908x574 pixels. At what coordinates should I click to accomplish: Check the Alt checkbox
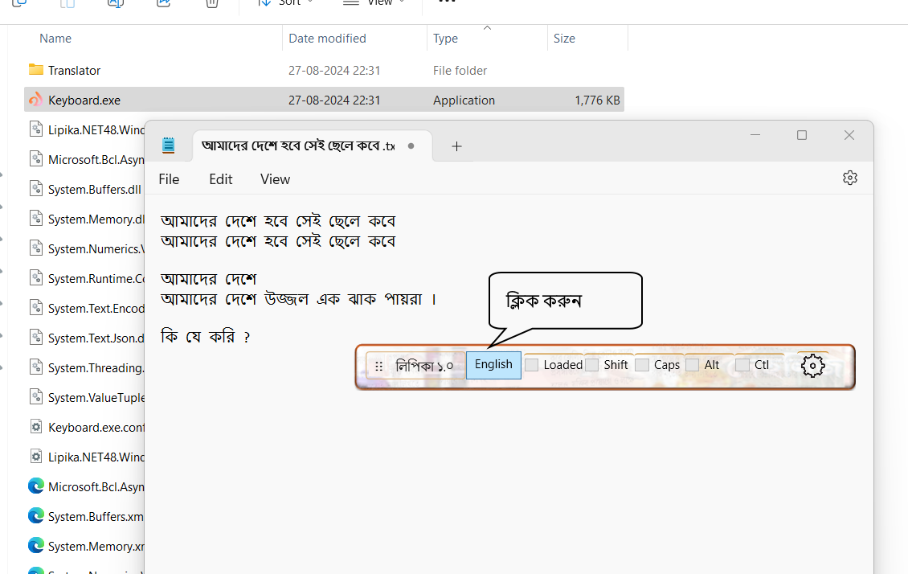pyautogui.click(x=692, y=365)
